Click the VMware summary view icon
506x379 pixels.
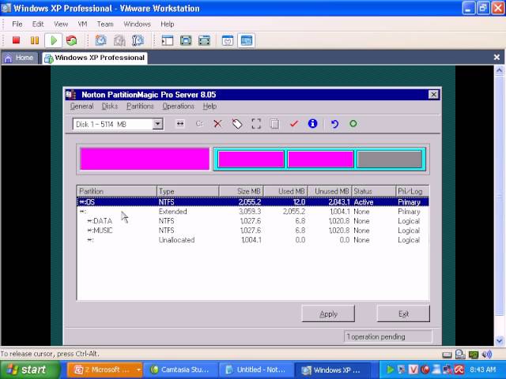pos(228,40)
